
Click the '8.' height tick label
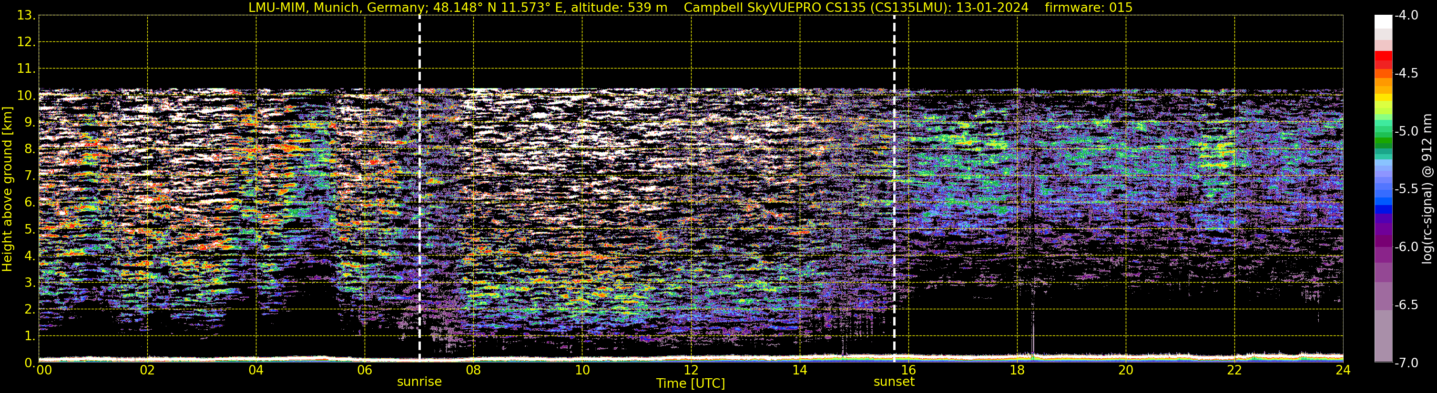[x=30, y=149]
